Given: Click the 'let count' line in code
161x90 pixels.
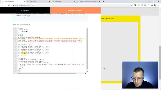Looking at the screenshot, I should [x=22, y=58].
